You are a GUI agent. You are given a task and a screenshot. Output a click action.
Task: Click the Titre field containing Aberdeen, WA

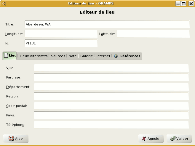point(107,24)
